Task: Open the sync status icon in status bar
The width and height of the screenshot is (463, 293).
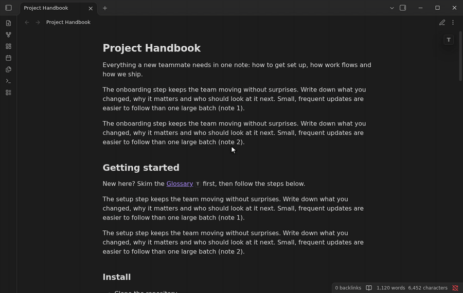Action: pyautogui.click(x=455, y=288)
